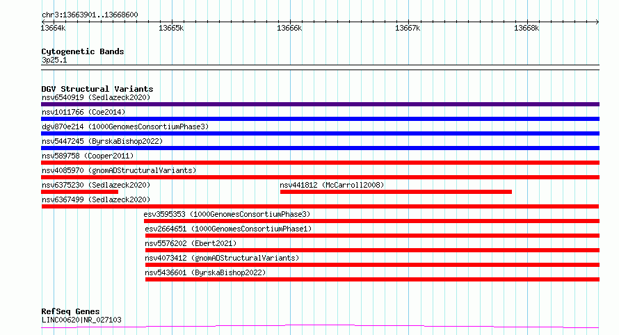The image size is (619, 335).
Task: Click nsv4073412 (gnomADStructuralVariants) label
Action: (222, 258)
